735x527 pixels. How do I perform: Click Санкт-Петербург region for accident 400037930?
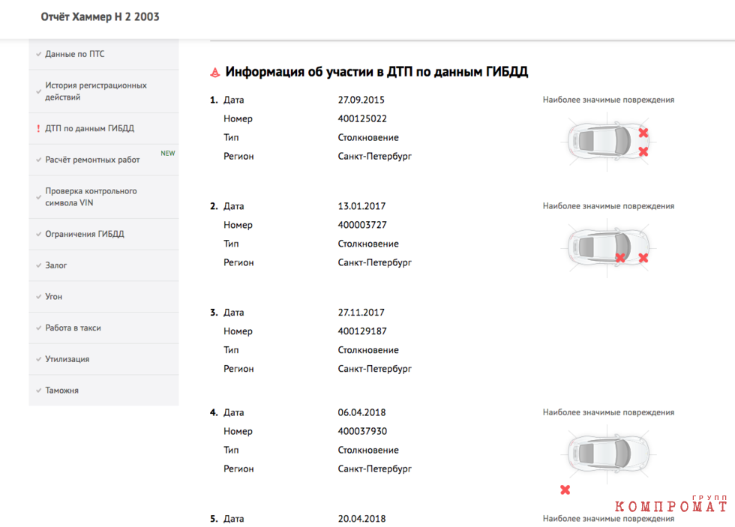tap(374, 469)
